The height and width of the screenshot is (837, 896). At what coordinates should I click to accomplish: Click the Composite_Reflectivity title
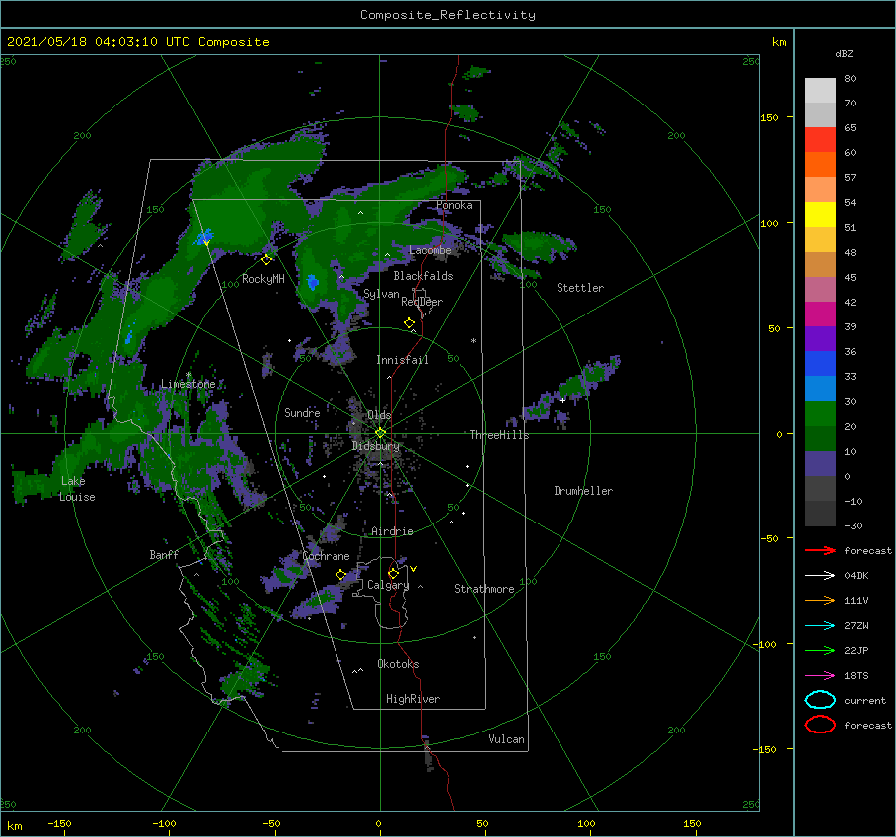point(448,15)
